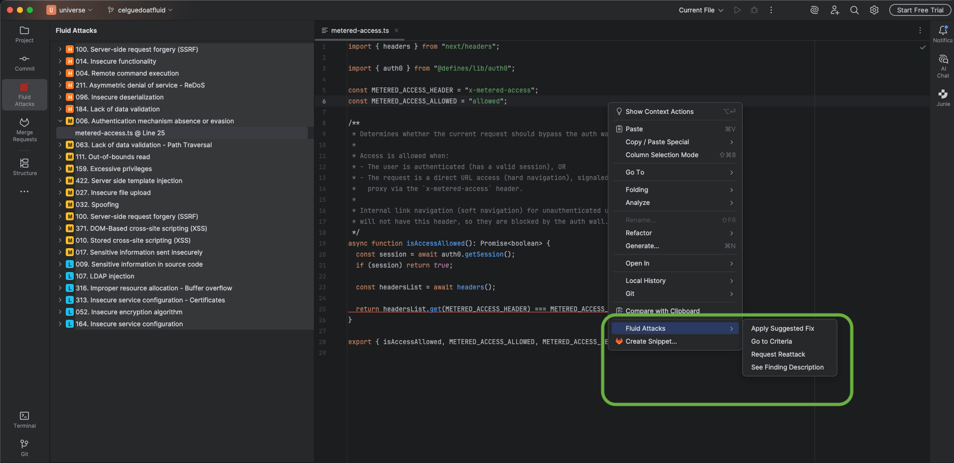Click the Start Free Trial button
Screen dimensions: 954x463
click(x=920, y=10)
